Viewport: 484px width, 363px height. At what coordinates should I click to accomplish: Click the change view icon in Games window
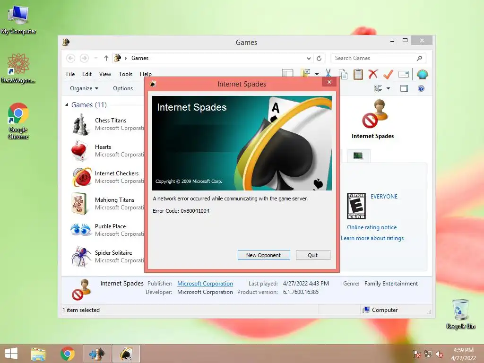click(378, 88)
